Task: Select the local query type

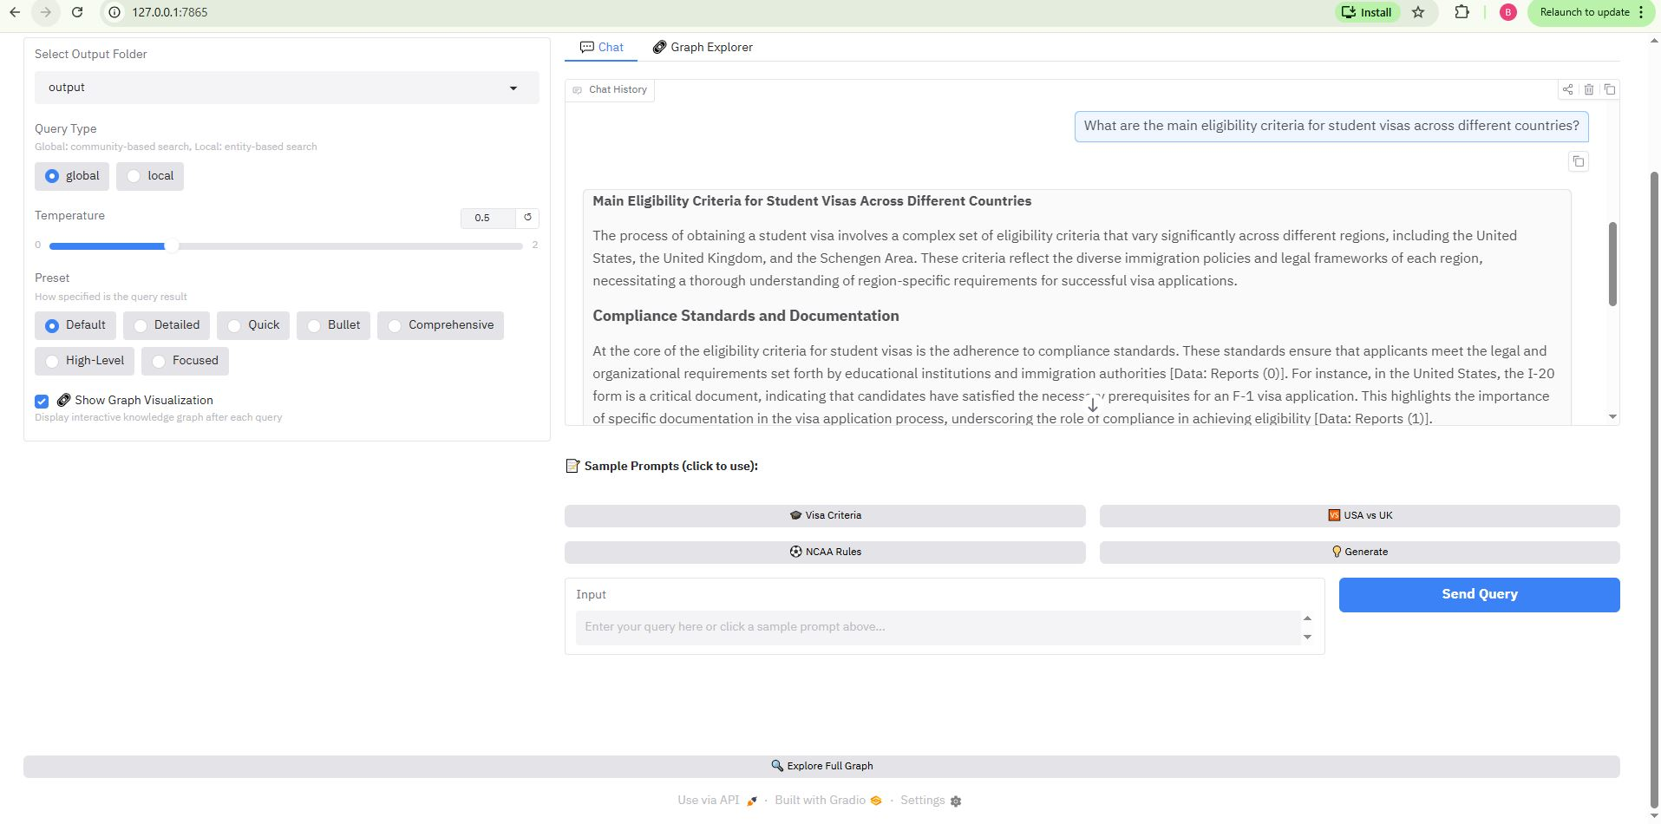Action: click(x=150, y=176)
